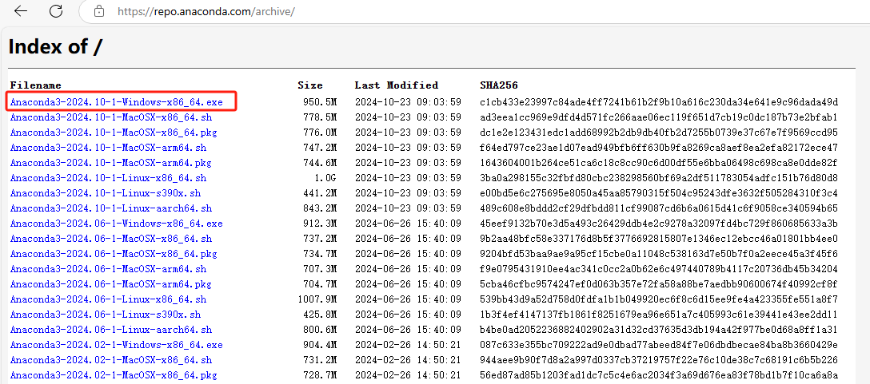Click the 912.3M size value
870x384 pixels.
(320, 224)
